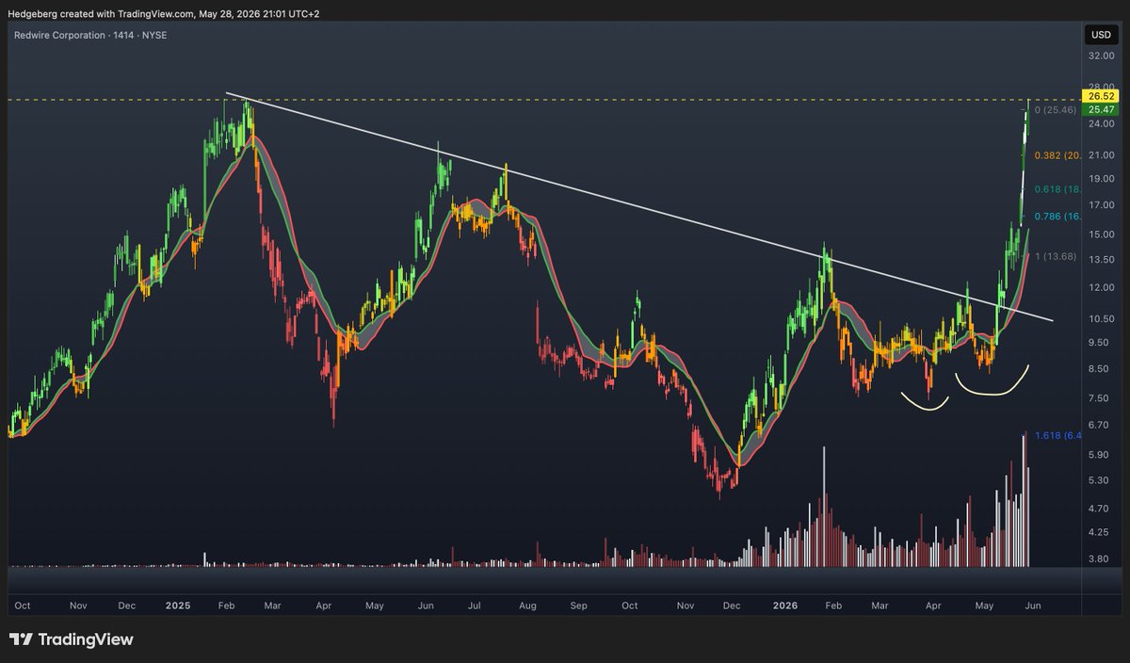Screen dimensions: 1130x663
Task: Select the blue 1.618 Fibonacci level label
Action: [1056, 435]
